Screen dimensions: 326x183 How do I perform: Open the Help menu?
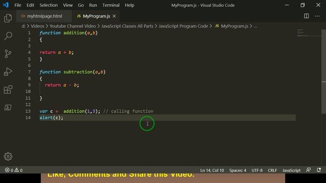(129, 5)
